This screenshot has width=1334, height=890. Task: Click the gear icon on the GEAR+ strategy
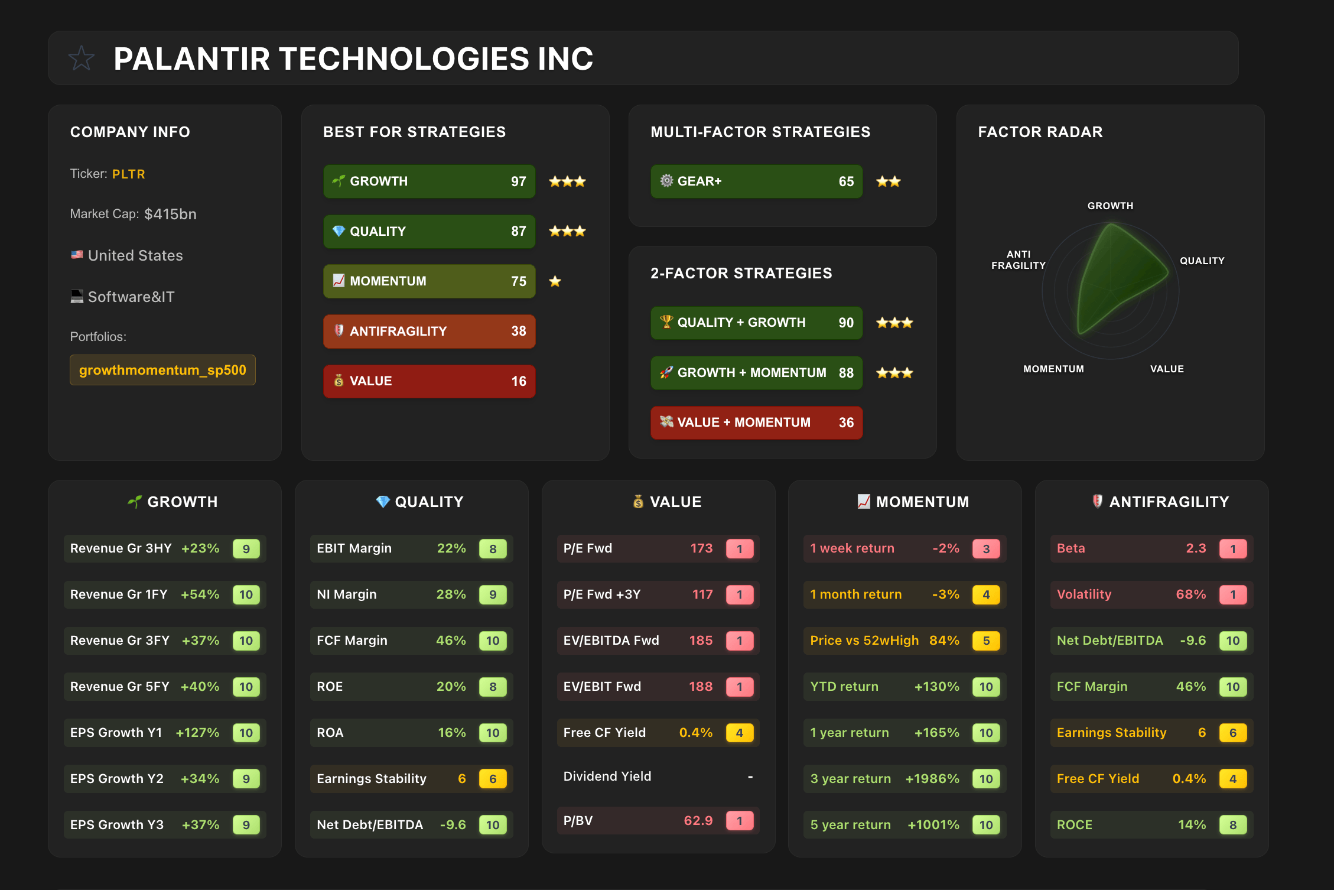[x=666, y=181]
